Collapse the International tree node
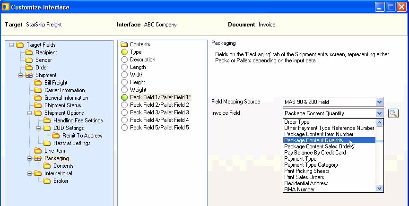Viewport: 409px width, 206px height. (29, 173)
